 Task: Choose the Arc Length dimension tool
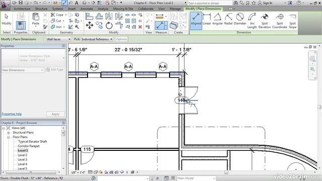tap(252, 21)
